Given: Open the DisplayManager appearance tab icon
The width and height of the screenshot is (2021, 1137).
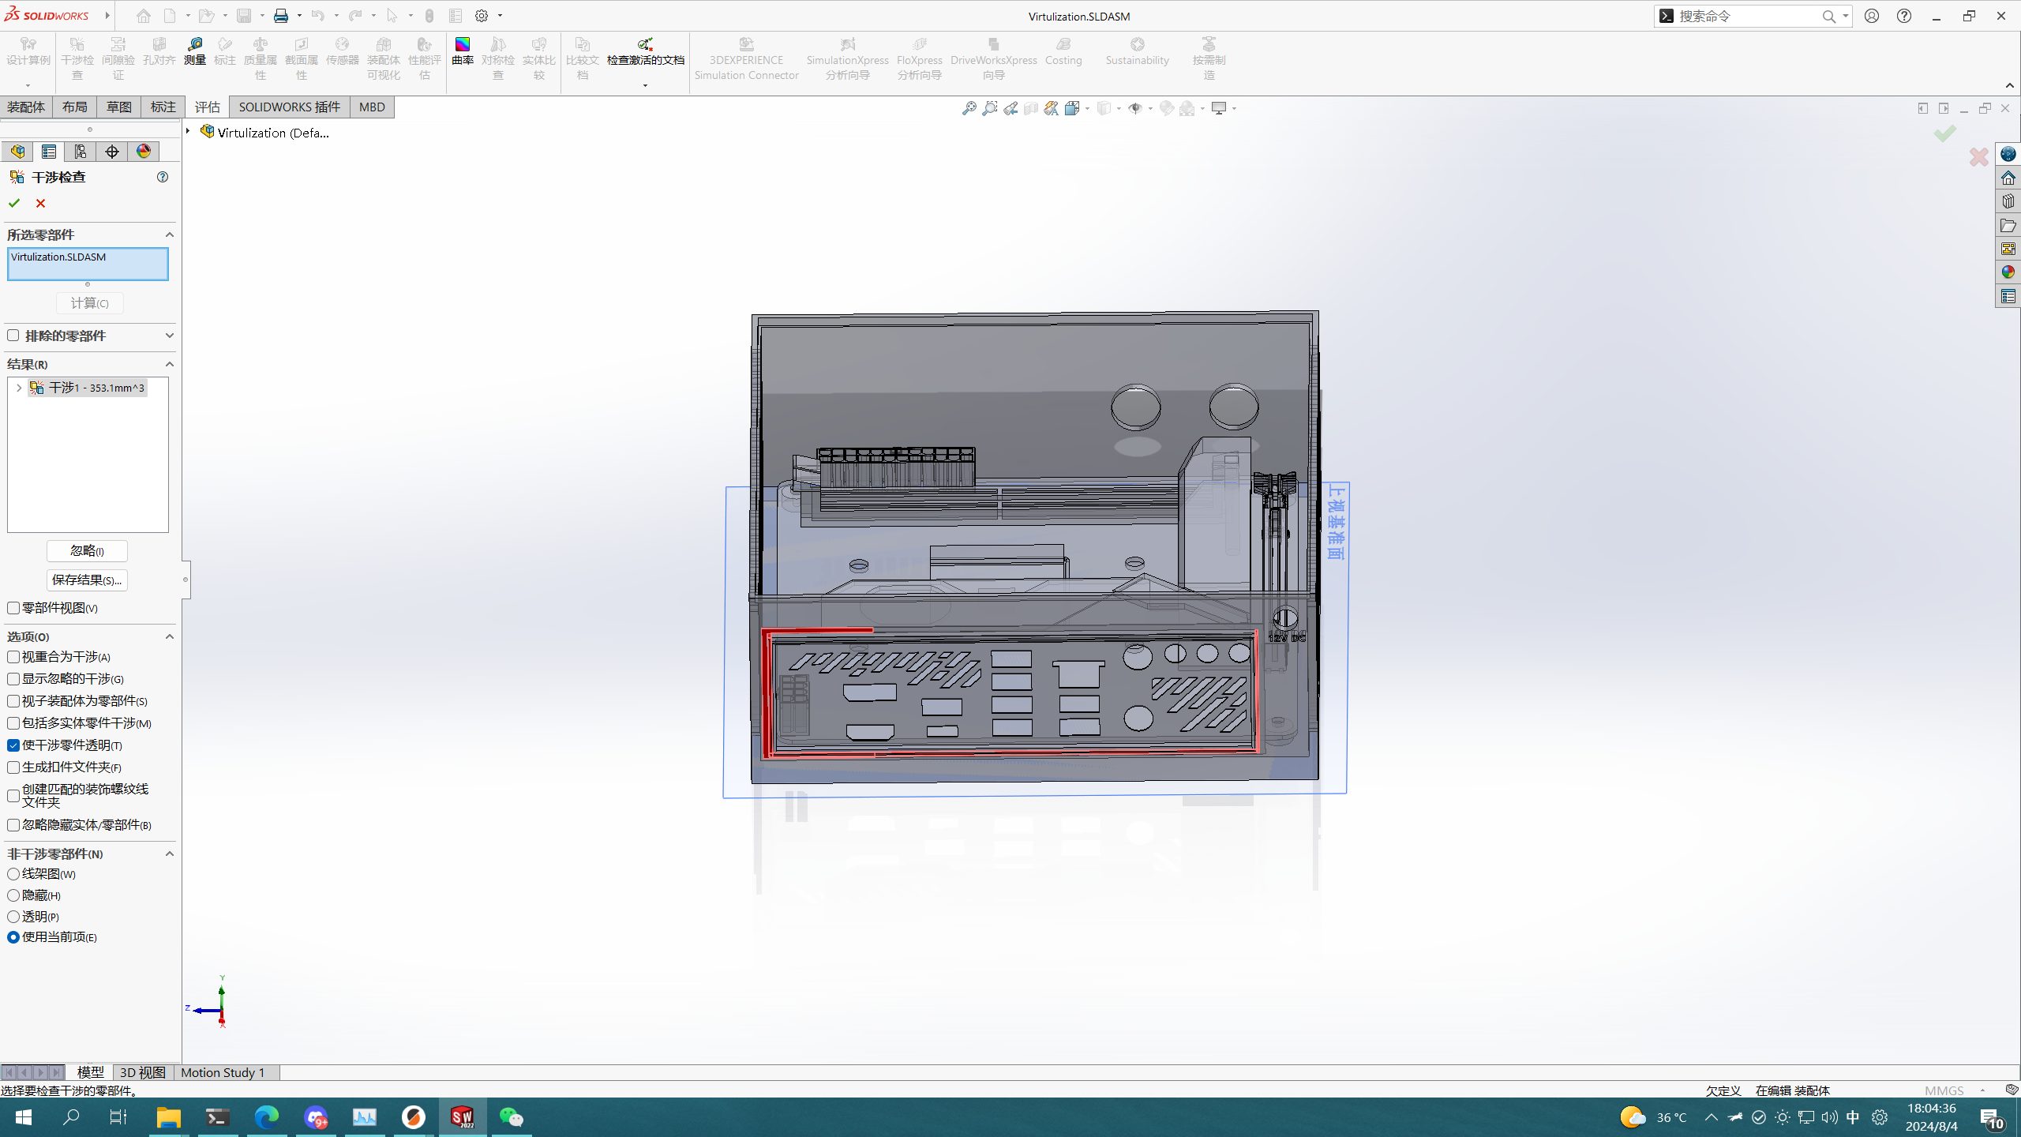Looking at the screenshot, I should click(144, 152).
